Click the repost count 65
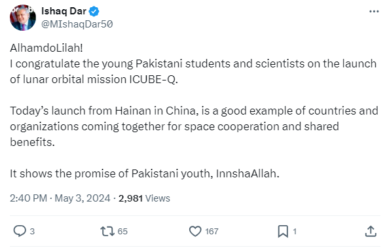The width and height of the screenshot is (387, 250). pos(122,232)
